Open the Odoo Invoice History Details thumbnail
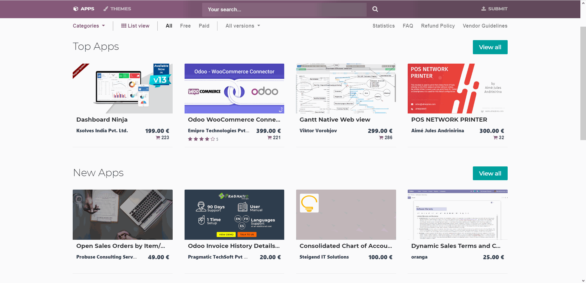Viewport: 586px width, 283px height. click(234, 215)
